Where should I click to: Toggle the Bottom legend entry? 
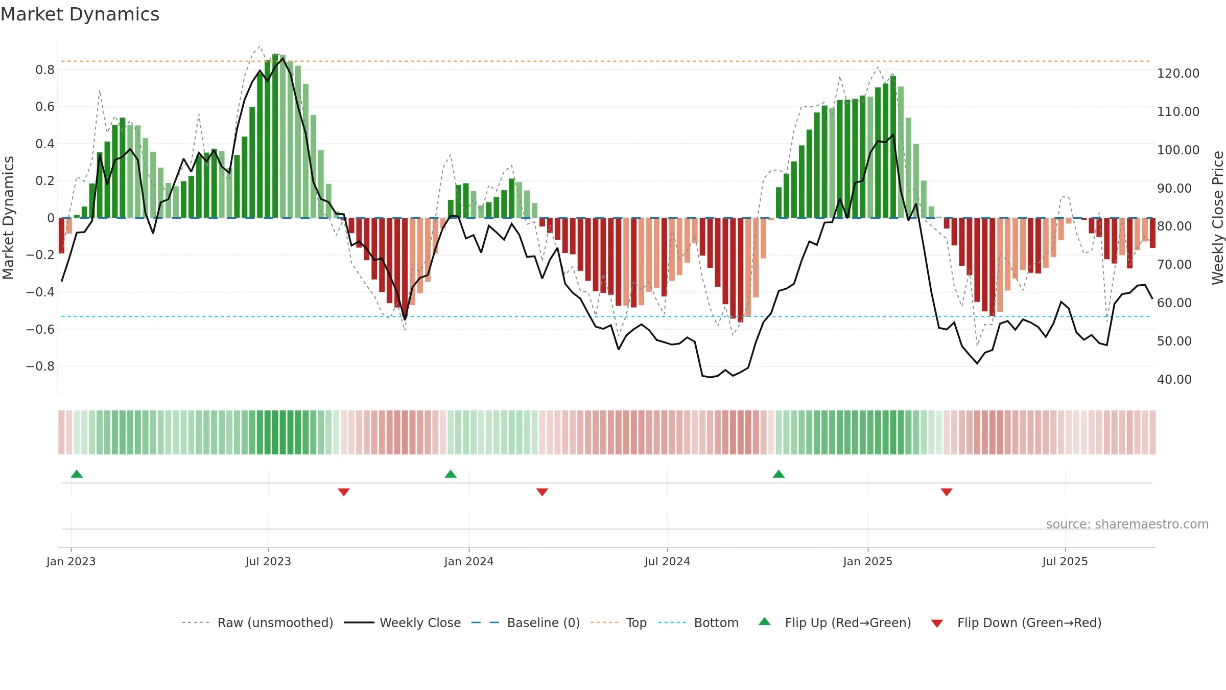698,623
